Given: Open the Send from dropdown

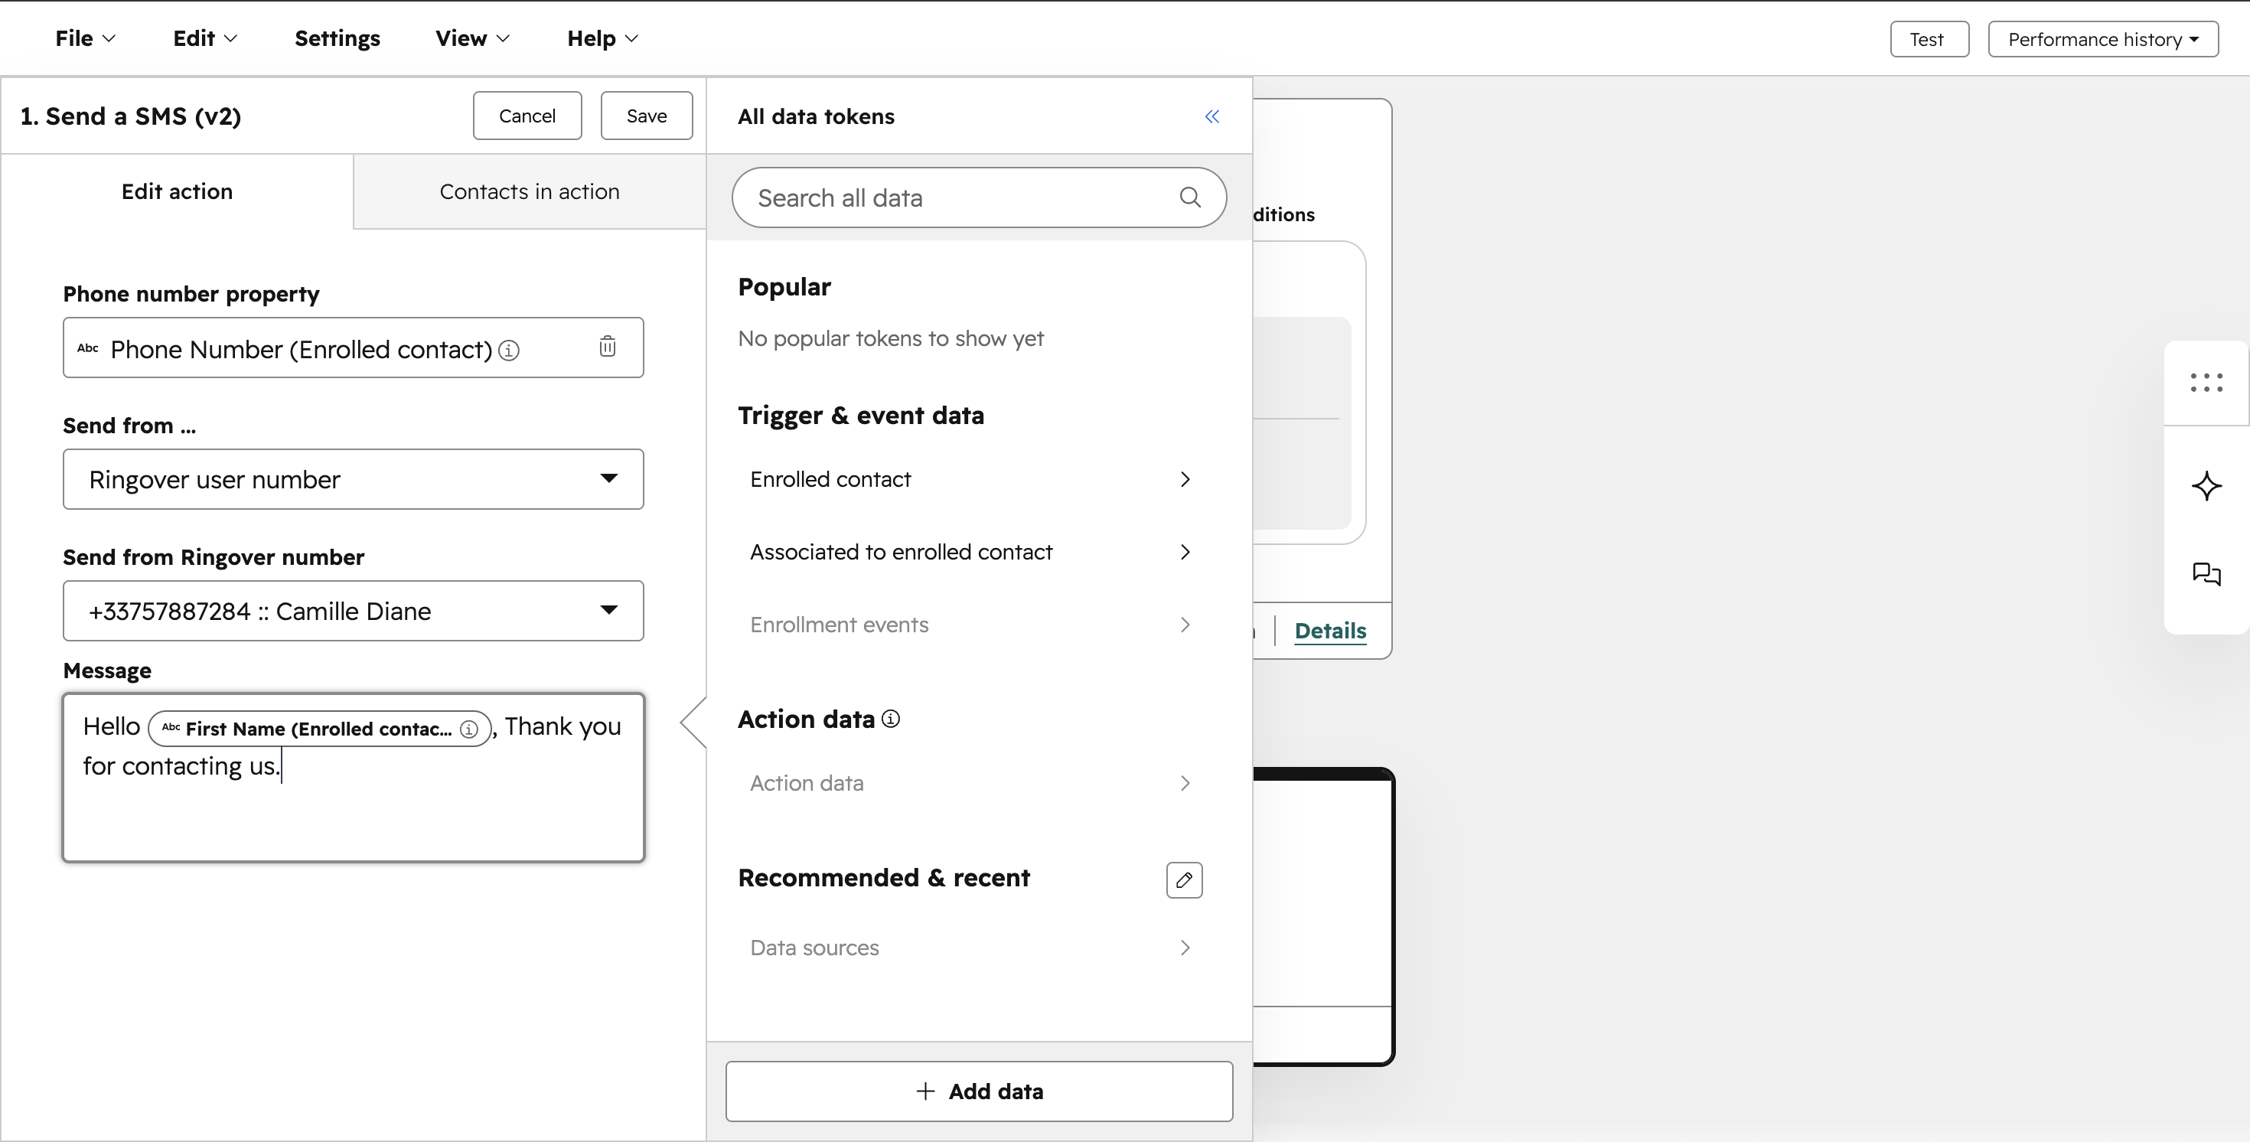Looking at the screenshot, I should 353,479.
